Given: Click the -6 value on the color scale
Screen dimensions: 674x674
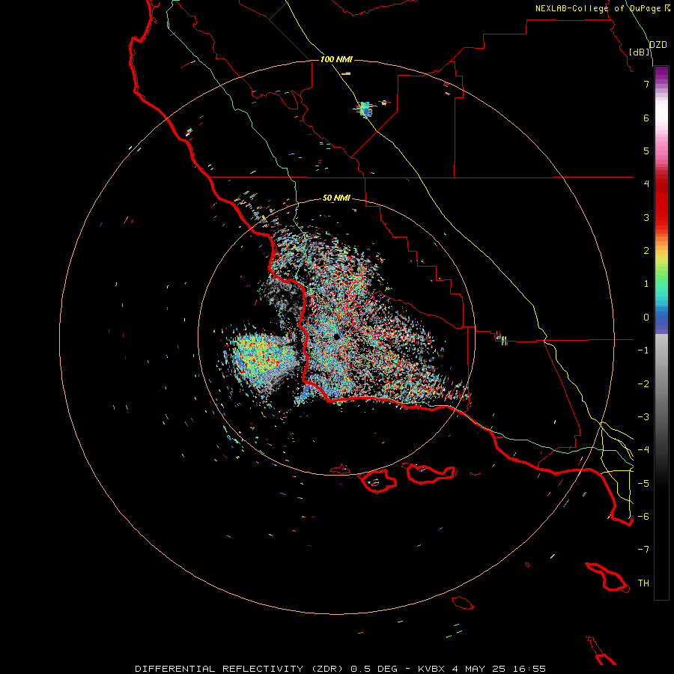Looking at the screenshot, I should (x=643, y=517).
